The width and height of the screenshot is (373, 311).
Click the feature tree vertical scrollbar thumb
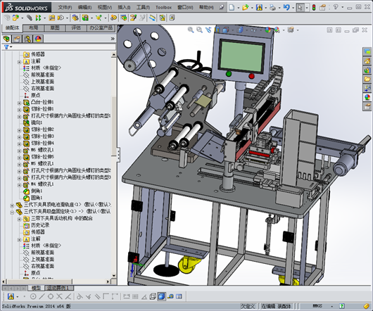[114, 125]
